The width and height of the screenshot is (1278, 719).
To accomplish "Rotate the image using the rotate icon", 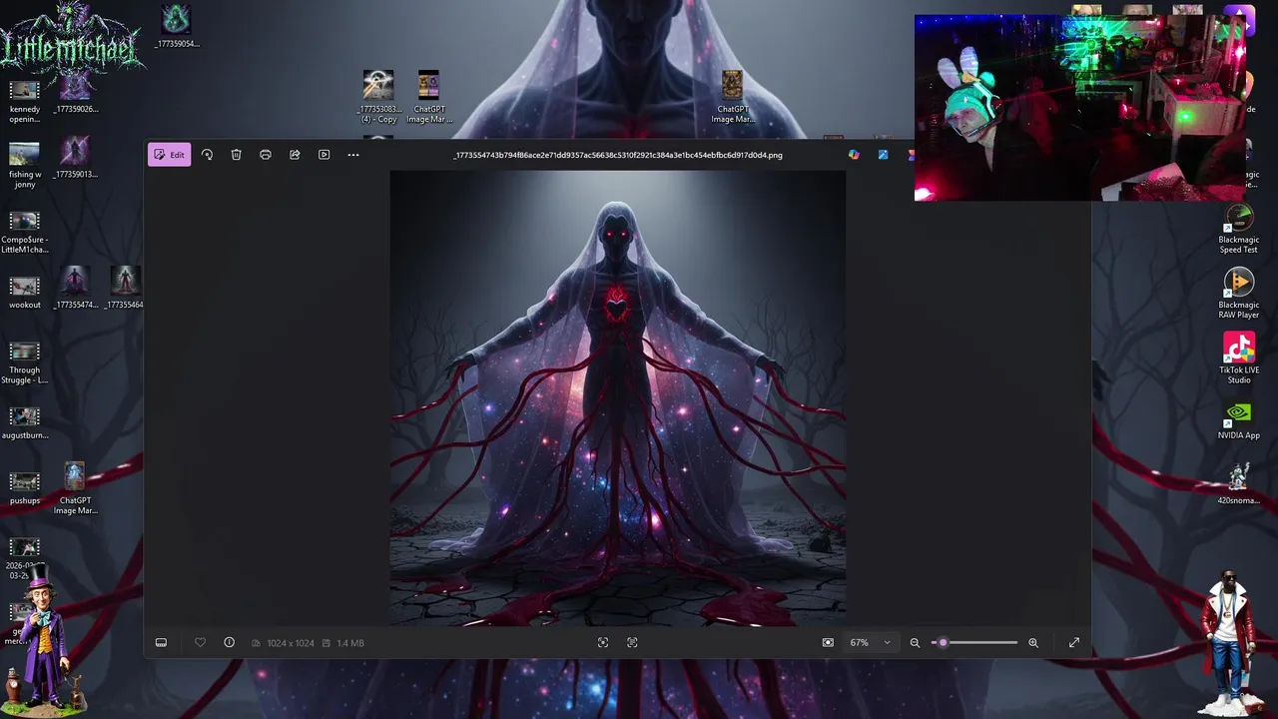I will pos(207,155).
